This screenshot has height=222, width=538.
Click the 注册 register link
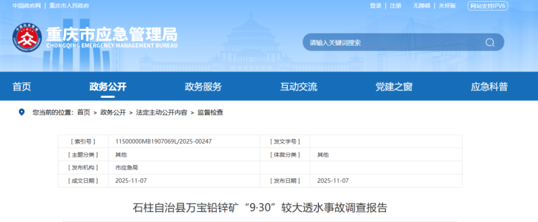[x=396, y=6]
